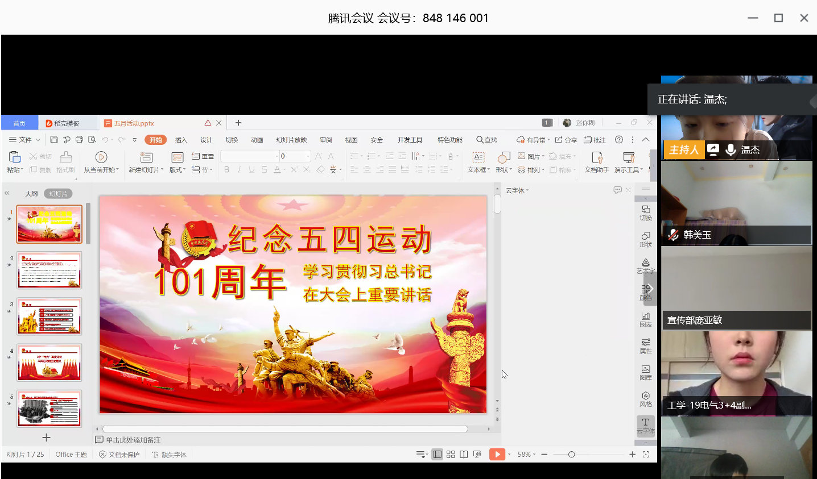The width and height of the screenshot is (817, 479).
Task: Open the 幻灯片放映 Slide Show ribbon tab
Action: pyautogui.click(x=291, y=140)
